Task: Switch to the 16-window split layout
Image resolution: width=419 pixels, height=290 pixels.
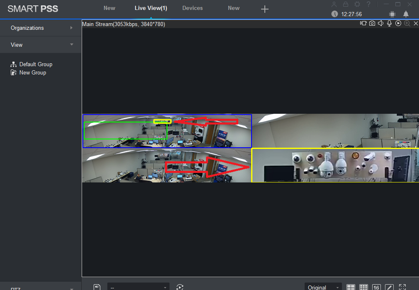Action: click(376, 287)
